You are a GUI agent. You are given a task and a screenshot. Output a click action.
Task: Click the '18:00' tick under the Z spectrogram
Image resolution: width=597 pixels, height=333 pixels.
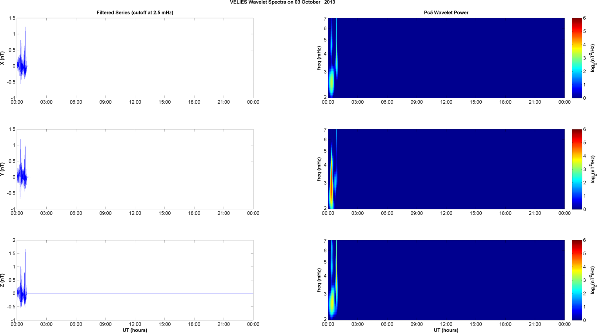click(x=505, y=324)
